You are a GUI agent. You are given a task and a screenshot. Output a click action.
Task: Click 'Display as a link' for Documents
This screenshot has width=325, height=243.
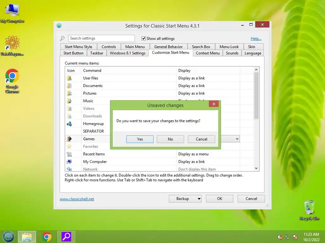point(191,86)
